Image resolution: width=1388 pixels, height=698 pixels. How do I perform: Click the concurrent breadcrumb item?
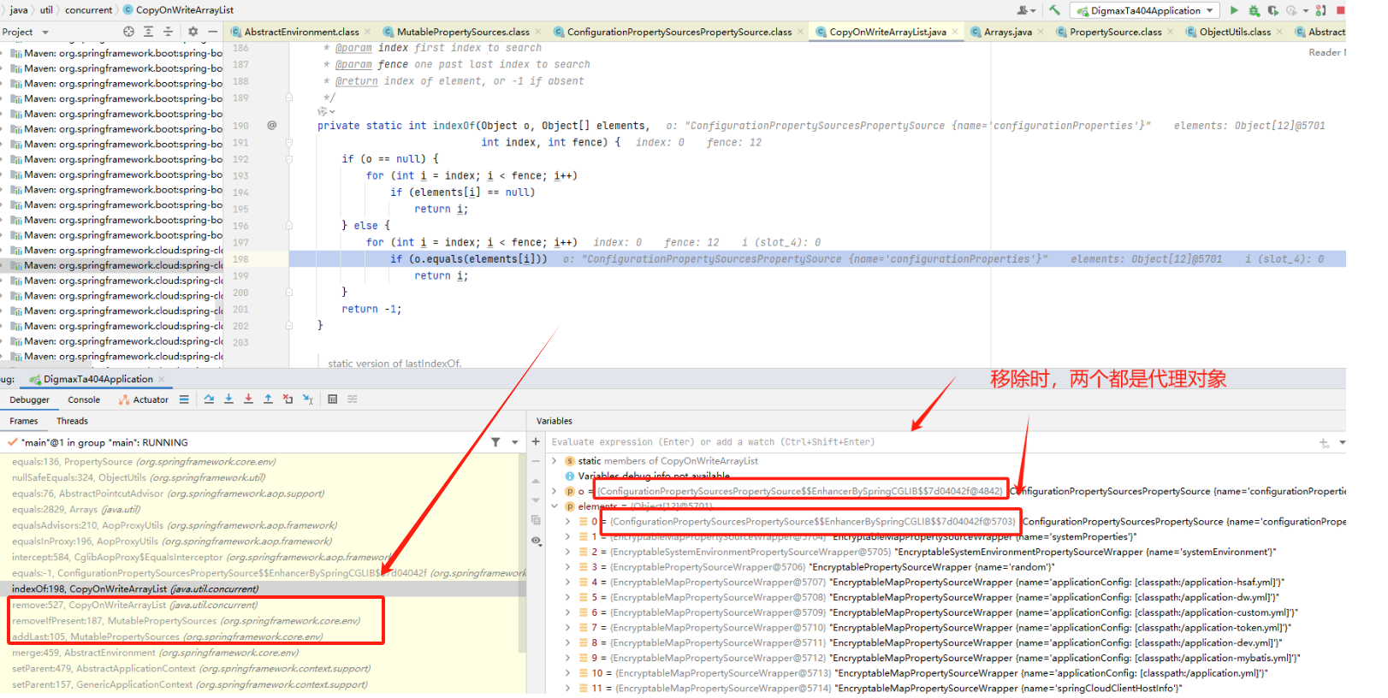(x=89, y=10)
